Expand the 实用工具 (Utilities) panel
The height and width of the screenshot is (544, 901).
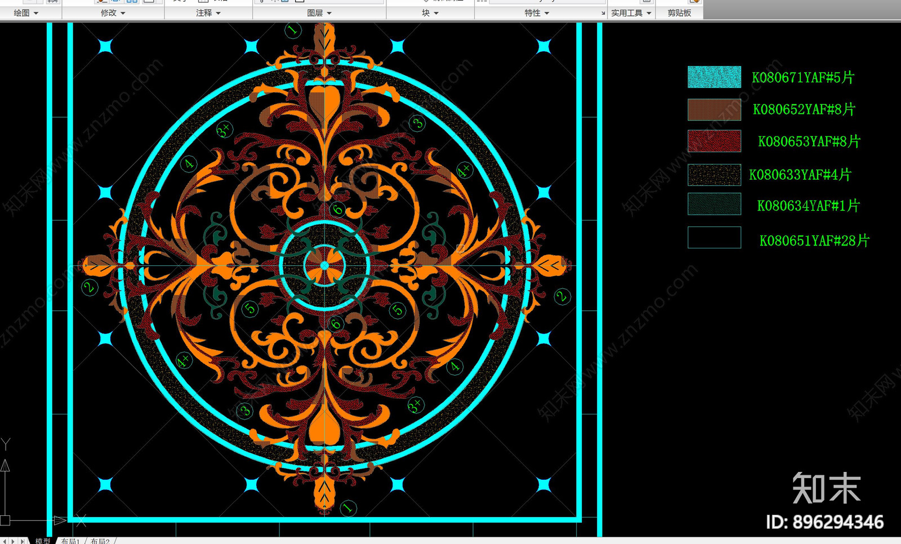631,13
